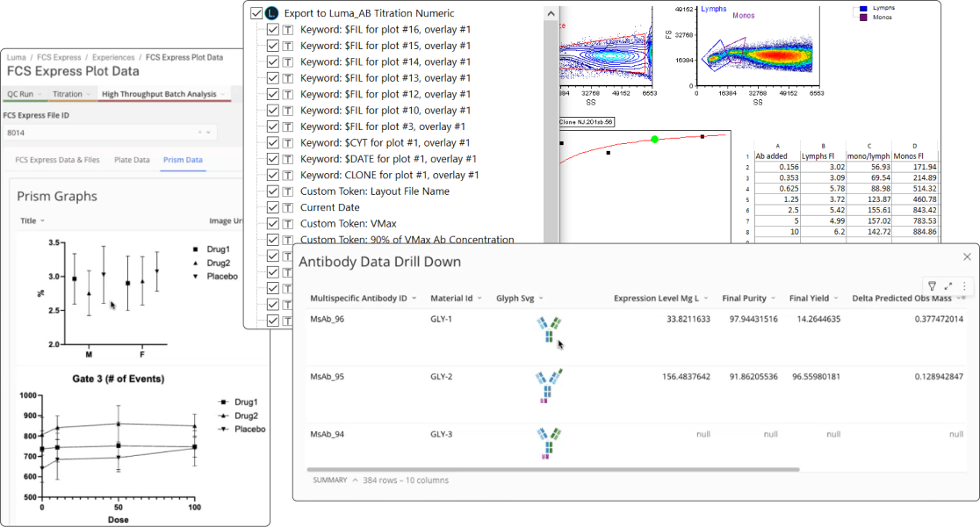Toggle the Custom Token: VMax checkbox
The image size is (980, 527).
pyautogui.click(x=272, y=223)
